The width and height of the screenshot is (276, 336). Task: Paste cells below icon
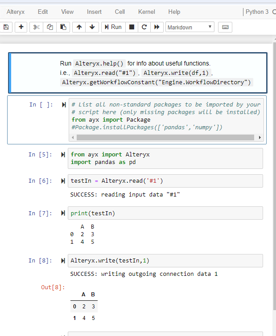(63, 27)
